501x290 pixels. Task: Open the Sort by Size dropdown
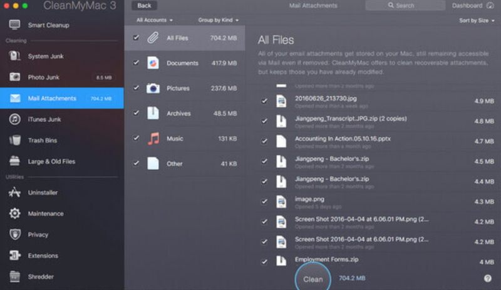point(477,21)
